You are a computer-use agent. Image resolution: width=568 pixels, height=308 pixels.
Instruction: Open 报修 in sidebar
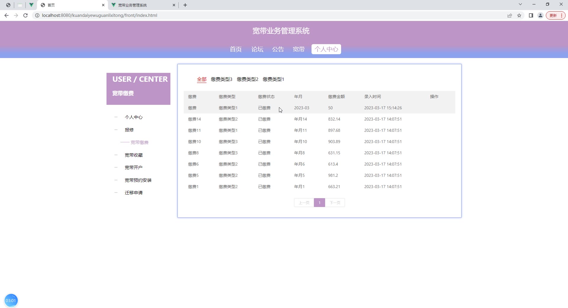pyautogui.click(x=129, y=130)
